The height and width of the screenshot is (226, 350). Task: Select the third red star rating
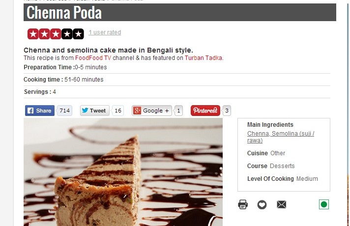click(x=56, y=34)
